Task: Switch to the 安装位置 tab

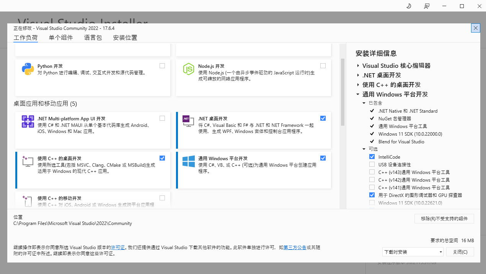Action: pos(125,38)
